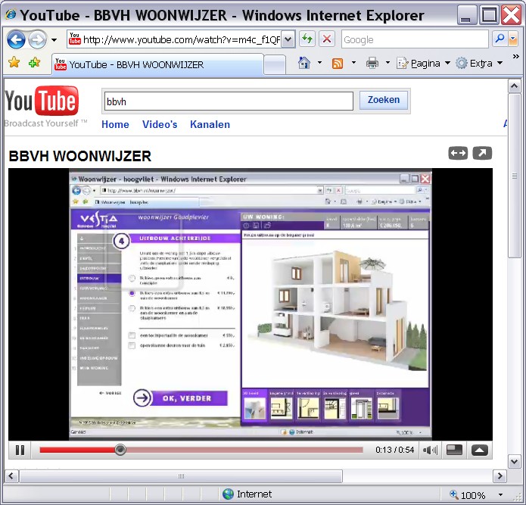Click the horizontal scrollbar thumb
Viewport: 526px width, 505px height.
coord(181,475)
